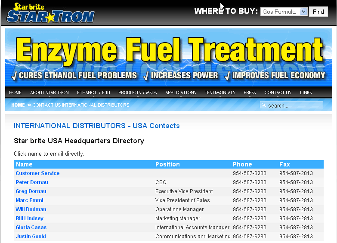Open the ETHANOL / E10 menu

(93, 92)
